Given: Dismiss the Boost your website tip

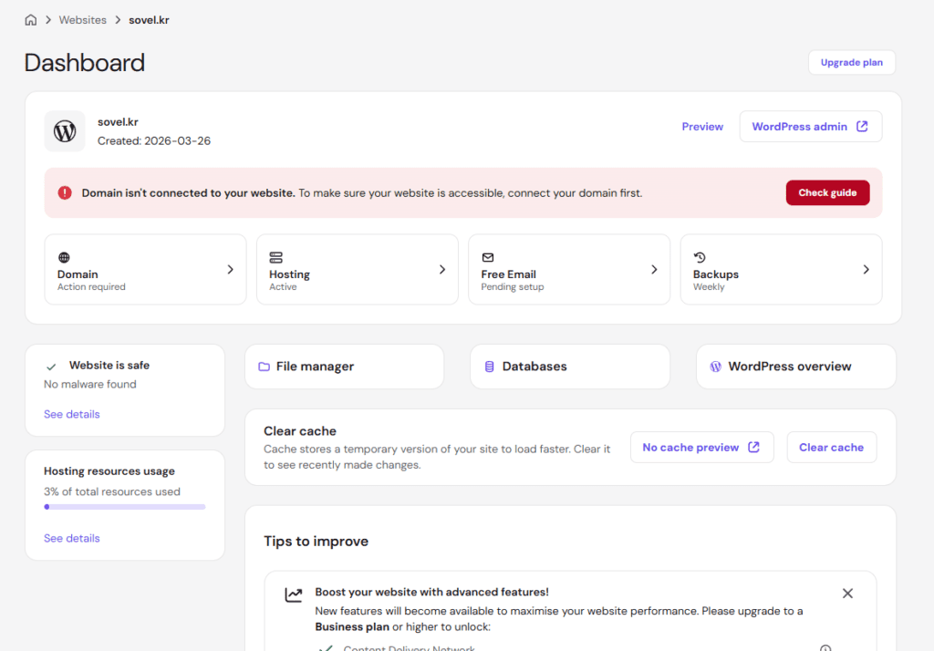Looking at the screenshot, I should pos(847,594).
